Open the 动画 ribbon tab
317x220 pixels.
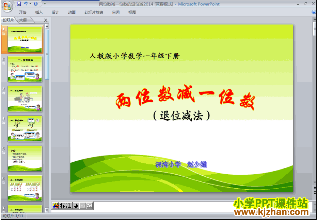tap(72, 12)
